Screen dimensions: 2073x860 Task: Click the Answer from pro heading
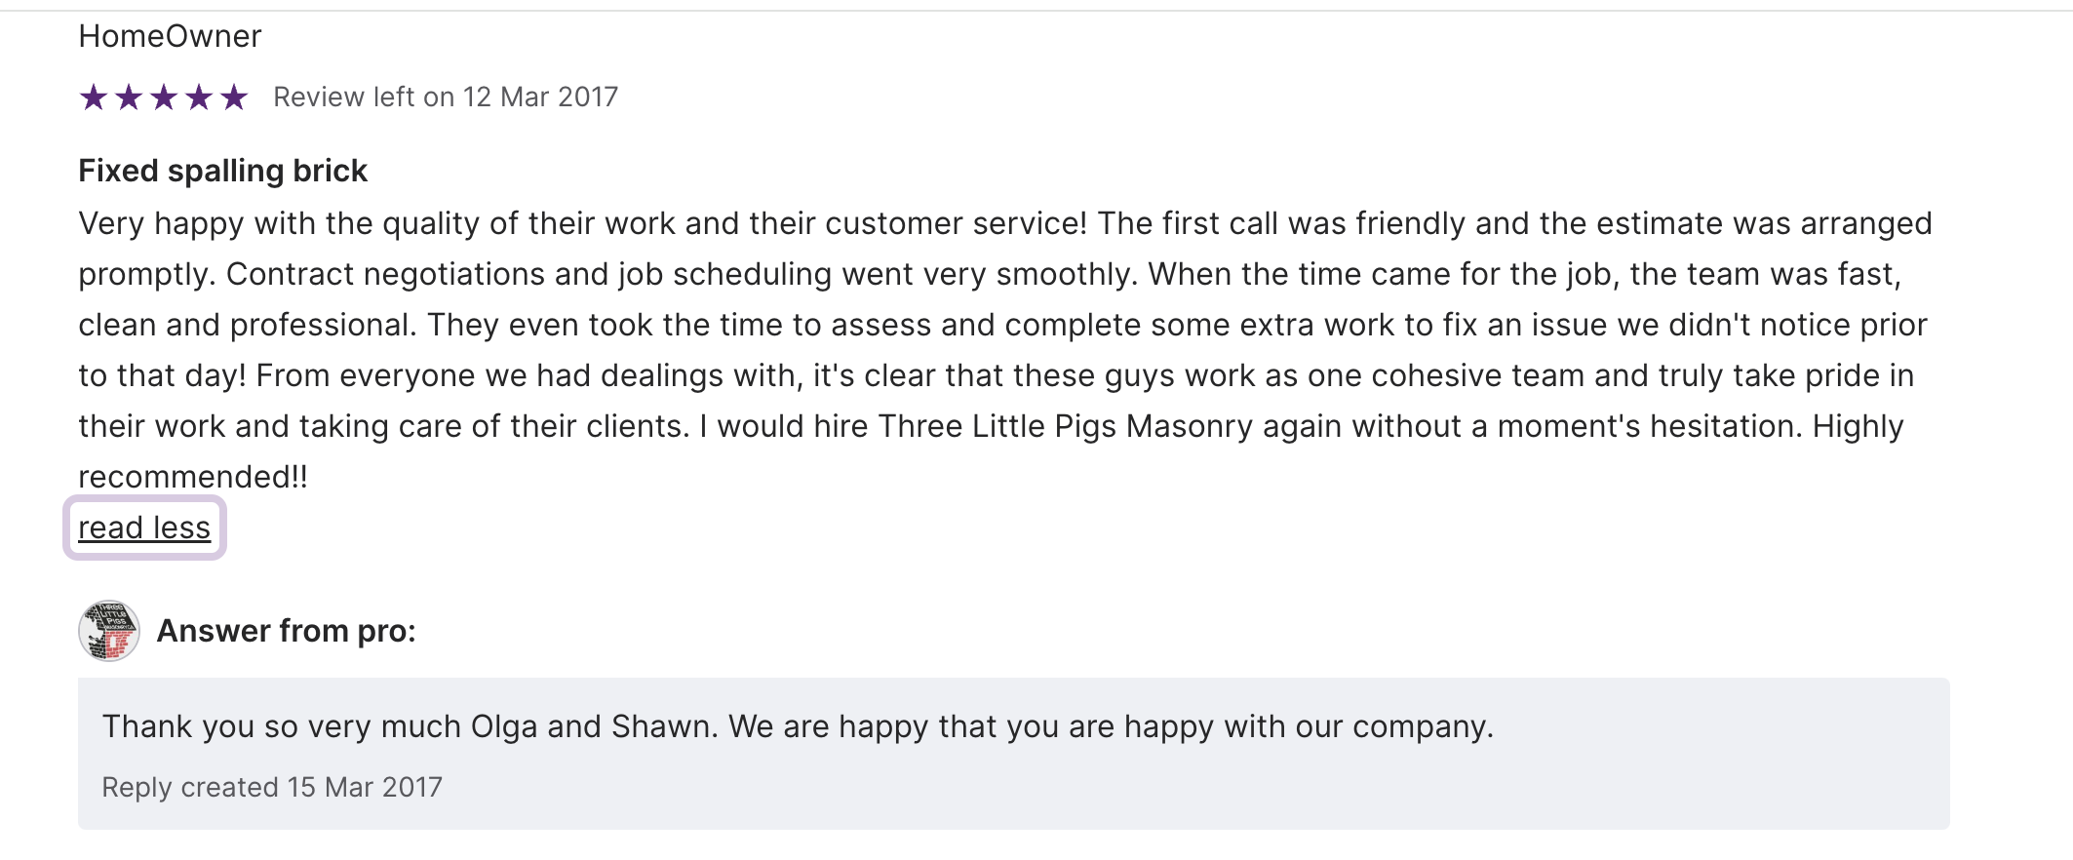(x=287, y=631)
